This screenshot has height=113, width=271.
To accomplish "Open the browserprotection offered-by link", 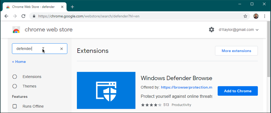I will 187,87.
